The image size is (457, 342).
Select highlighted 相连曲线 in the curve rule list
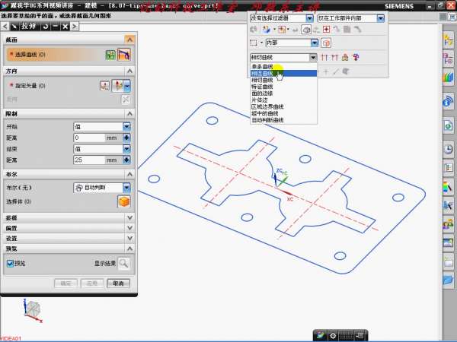click(x=283, y=73)
